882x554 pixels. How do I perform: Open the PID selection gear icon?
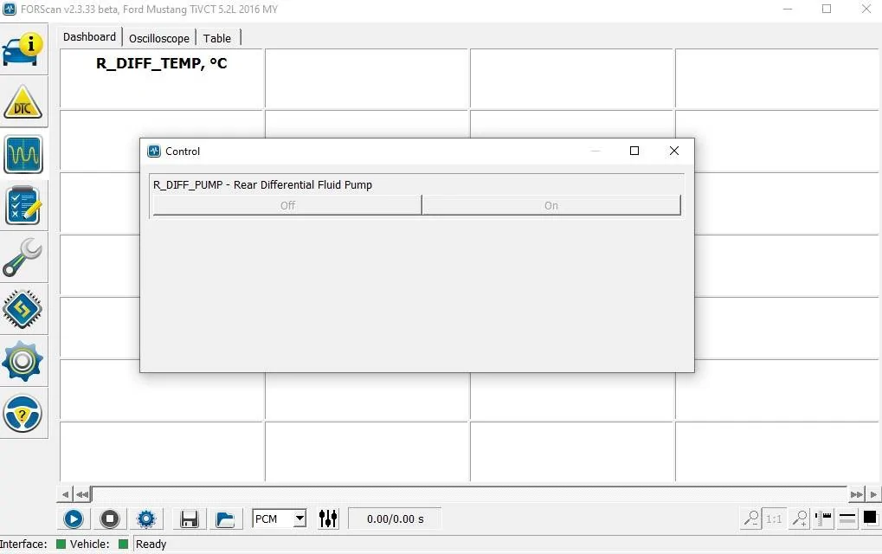[x=146, y=519]
